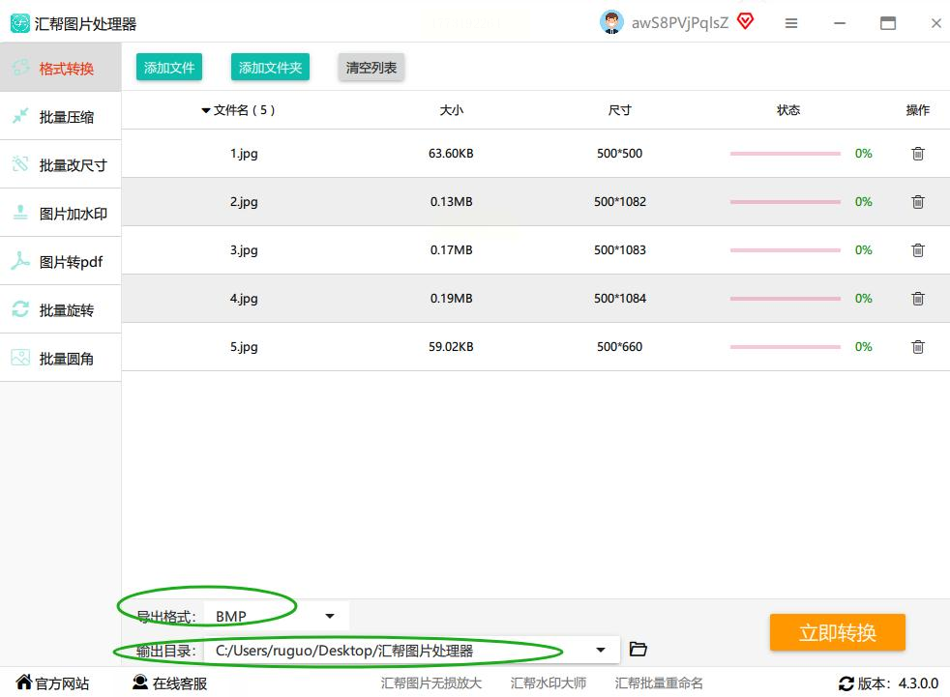Click the progress bar for 5.jpg
The width and height of the screenshot is (950, 697).
[786, 347]
